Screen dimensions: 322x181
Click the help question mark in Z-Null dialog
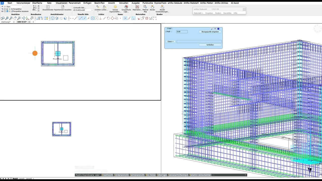218,29
